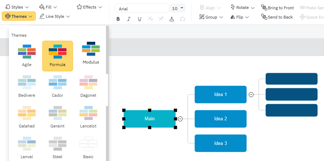This screenshot has height=161, width=324.
Task: Send selected shape to back
Action: [x=277, y=17]
